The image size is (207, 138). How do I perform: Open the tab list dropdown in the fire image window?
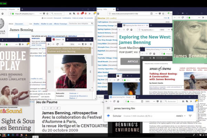point(131,76)
